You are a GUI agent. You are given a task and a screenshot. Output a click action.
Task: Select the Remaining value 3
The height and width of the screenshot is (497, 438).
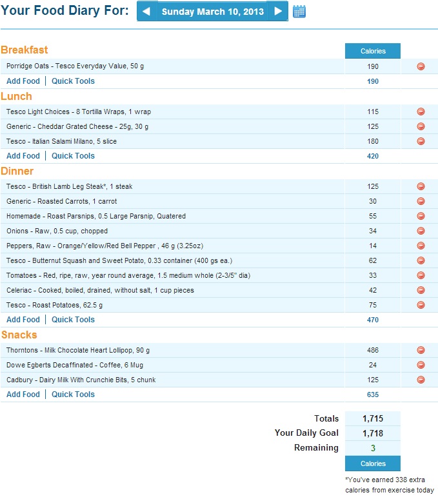click(373, 448)
